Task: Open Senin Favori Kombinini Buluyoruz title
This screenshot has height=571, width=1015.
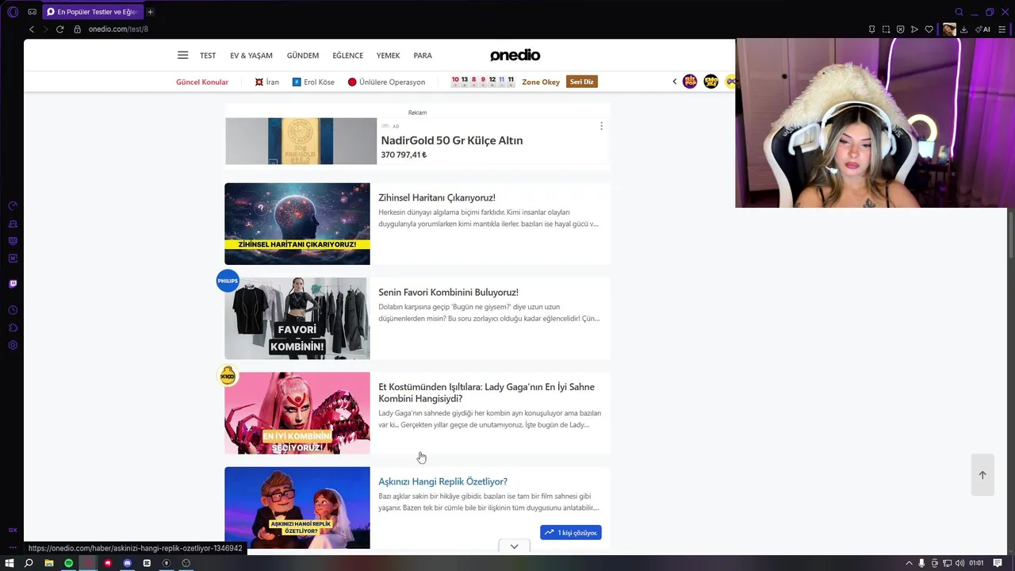Action: coord(448,292)
